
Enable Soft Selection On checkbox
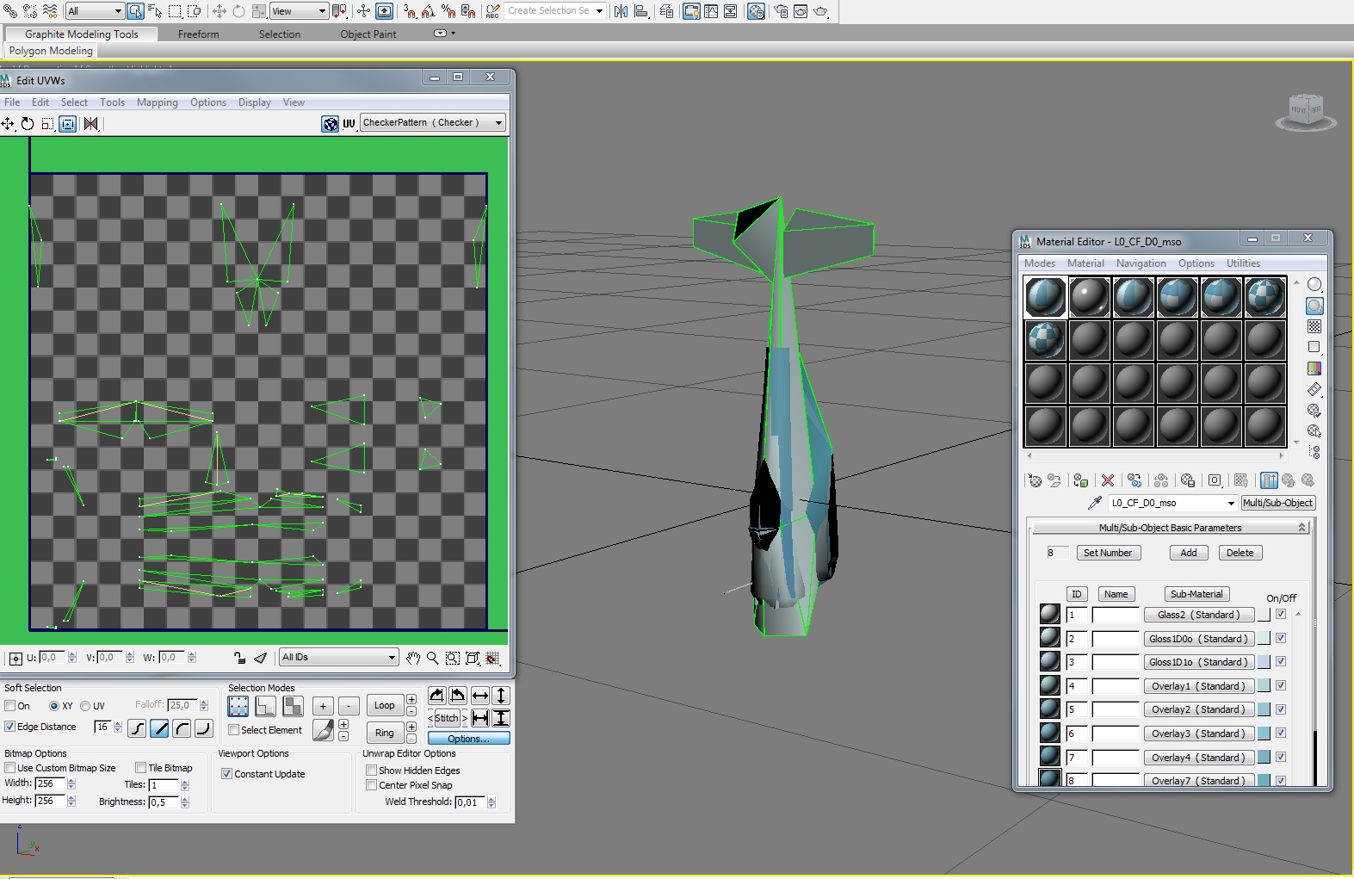[x=10, y=706]
